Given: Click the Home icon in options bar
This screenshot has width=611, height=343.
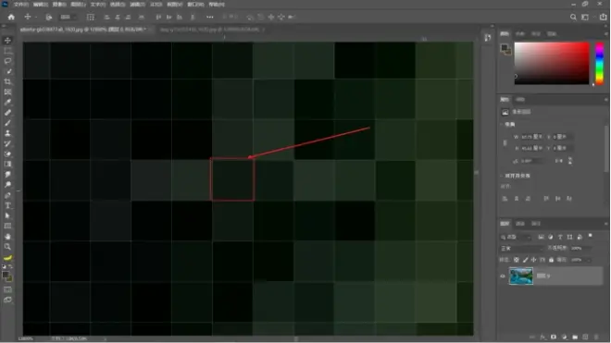Looking at the screenshot, I should (x=11, y=18).
